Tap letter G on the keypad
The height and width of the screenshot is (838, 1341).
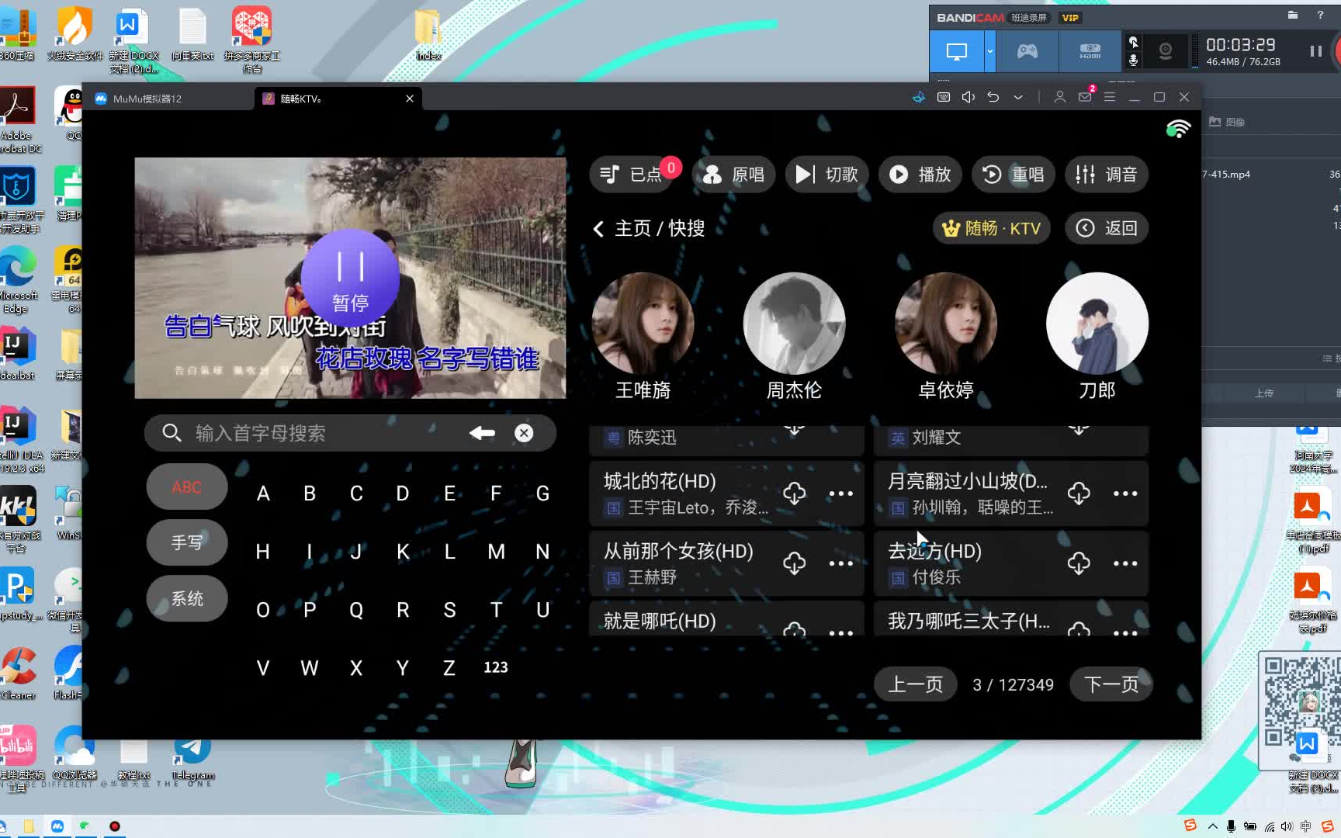pyautogui.click(x=542, y=493)
